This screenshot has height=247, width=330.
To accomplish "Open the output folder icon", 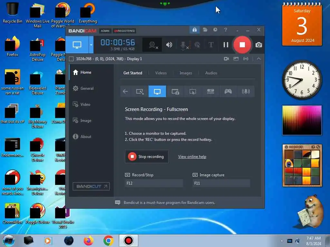I will point(205,30).
